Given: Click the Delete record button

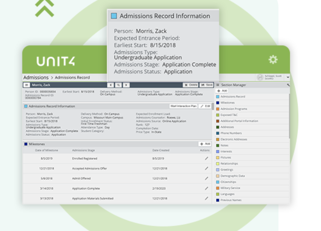Looking at the screenshot, I should tap(191, 85).
